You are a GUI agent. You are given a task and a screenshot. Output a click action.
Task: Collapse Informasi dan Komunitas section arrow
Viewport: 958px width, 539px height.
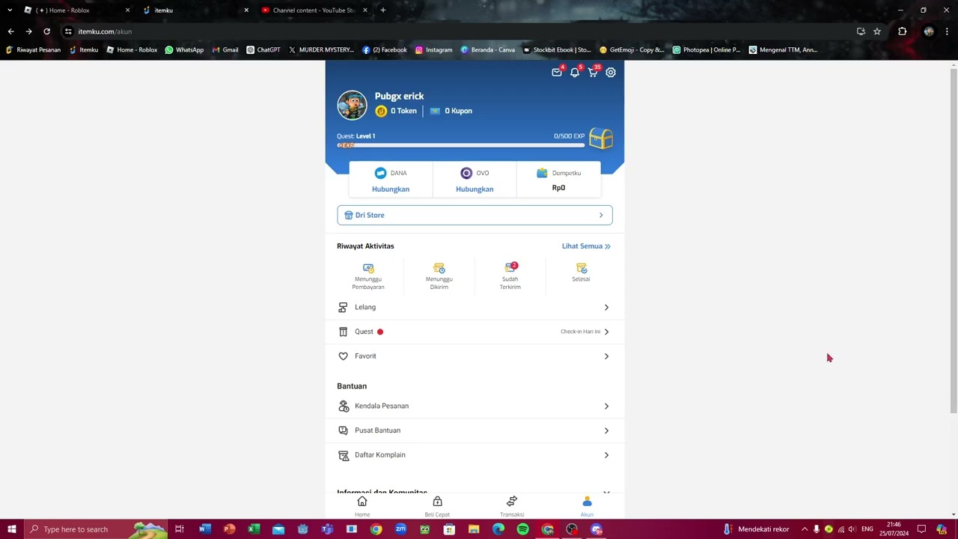pyautogui.click(x=606, y=492)
